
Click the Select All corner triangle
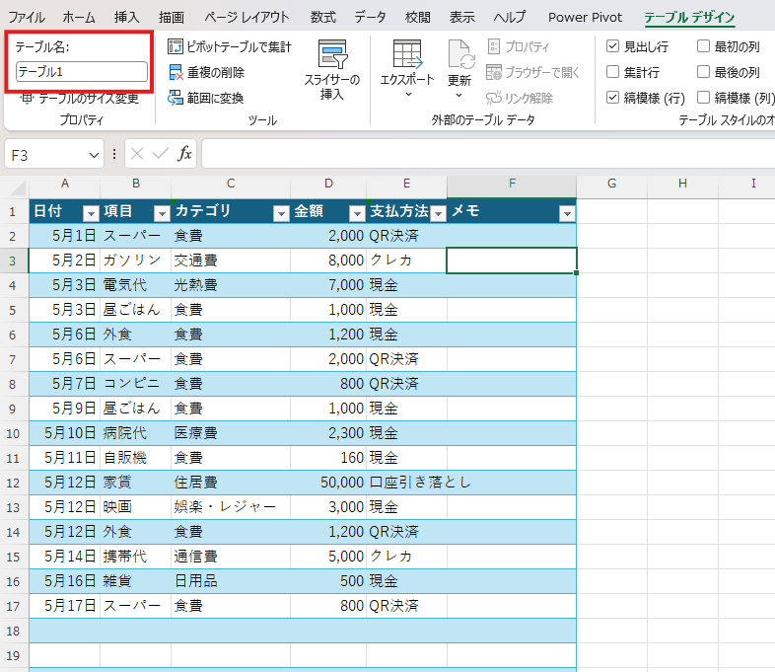click(19, 188)
